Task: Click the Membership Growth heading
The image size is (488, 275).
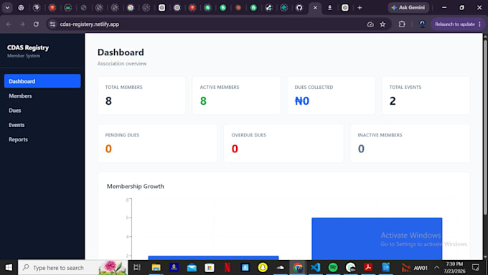Action: (136, 186)
